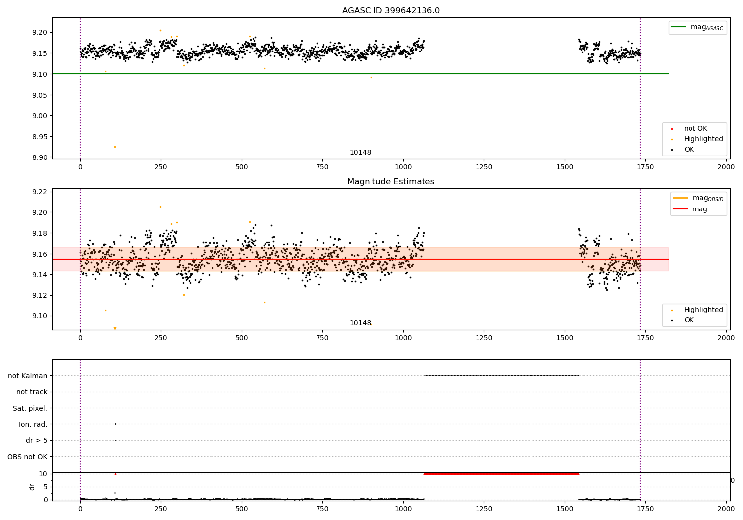Click the horizontal green mag AGASC line in top plot

[360, 74]
